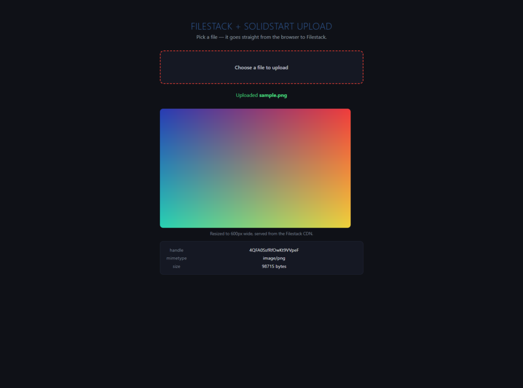Screen dimensions: 523x388
Task: Click the FILESTACK + SOLIDSTART UPLOAD heading
Action: pyautogui.click(x=261, y=27)
